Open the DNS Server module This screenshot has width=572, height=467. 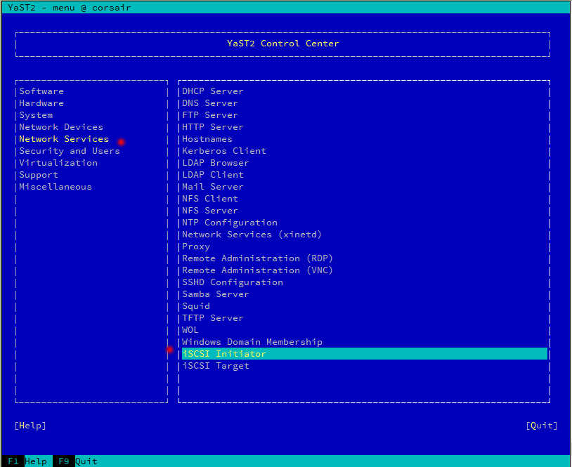210,103
